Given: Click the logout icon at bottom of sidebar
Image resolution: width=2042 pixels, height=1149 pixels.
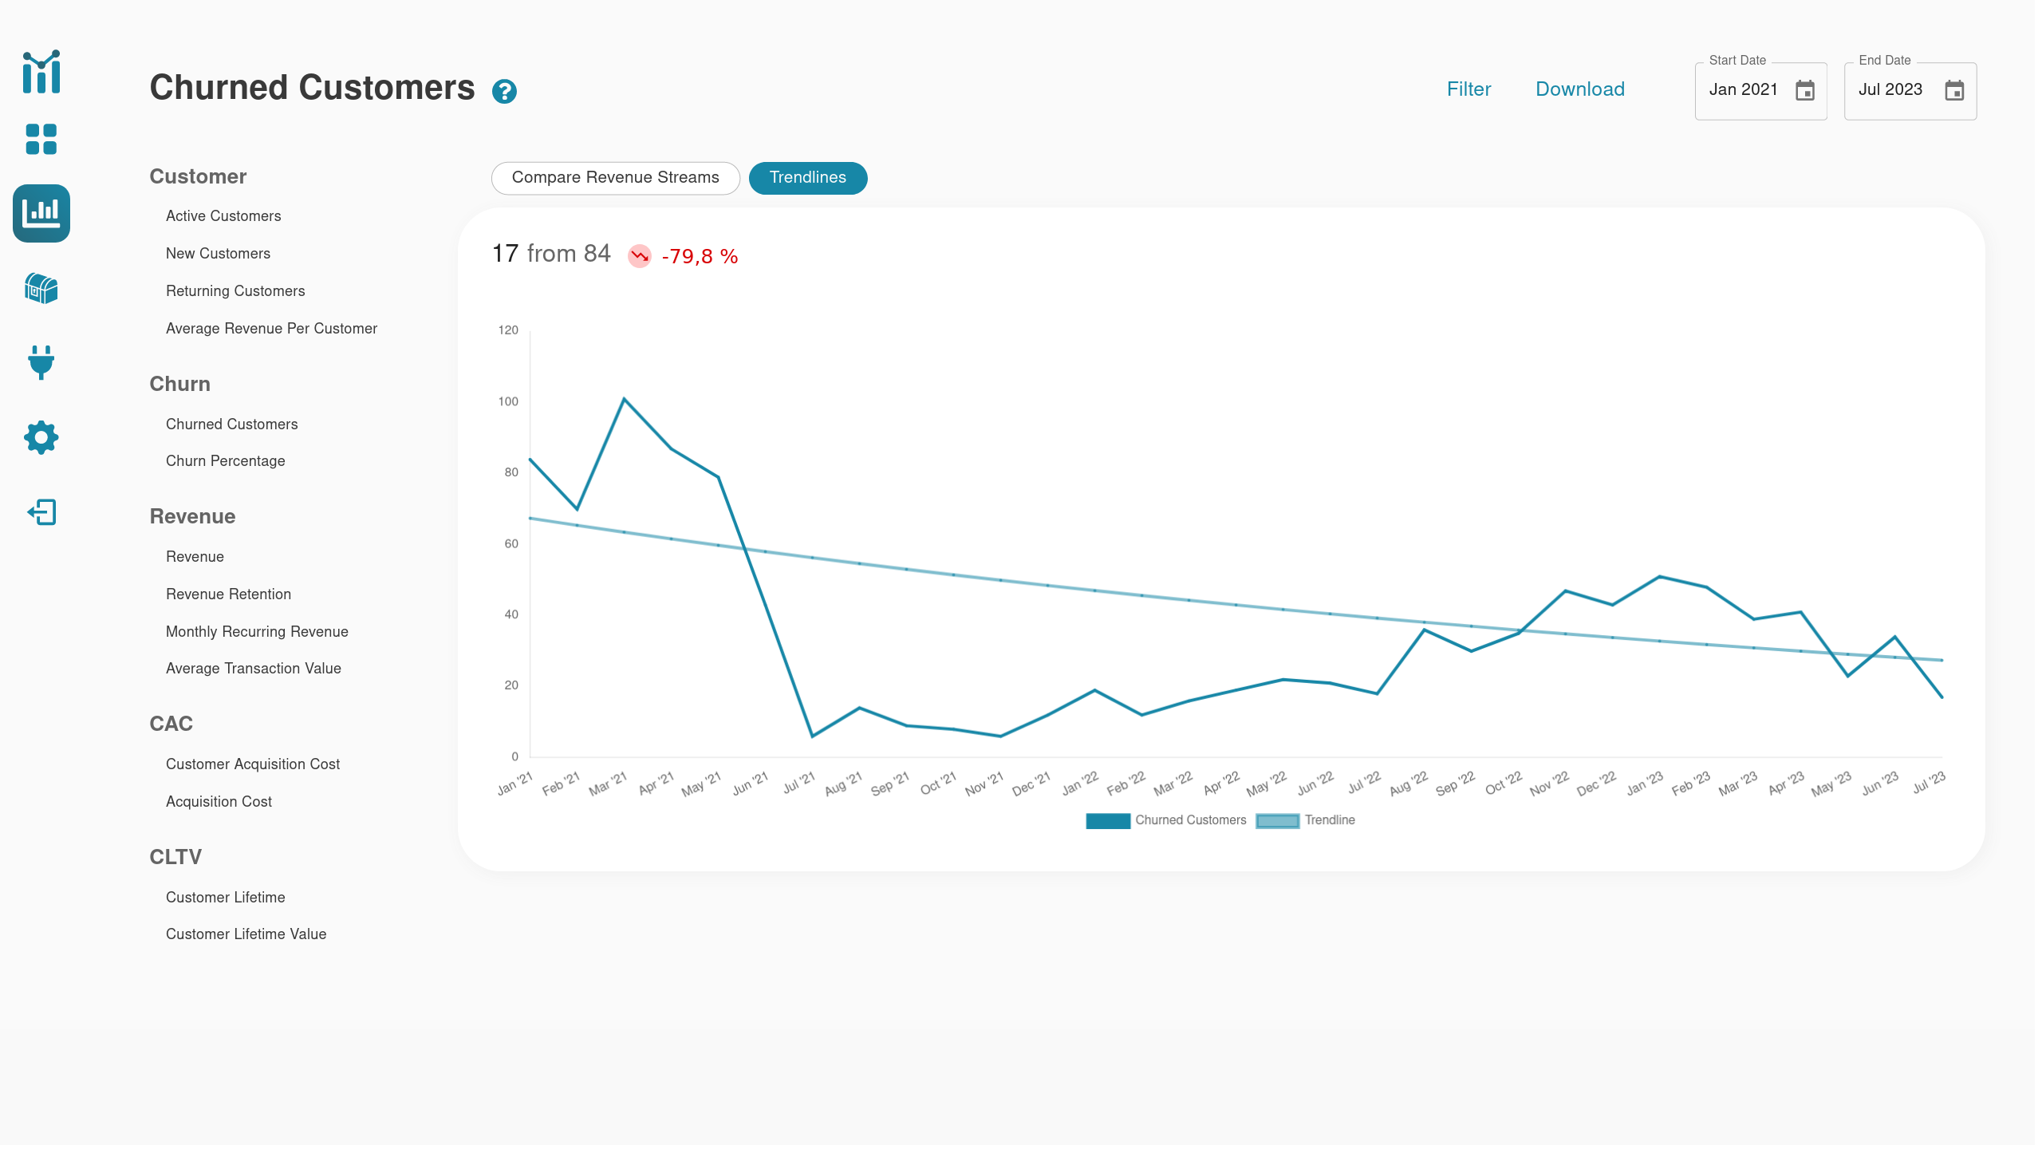Looking at the screenshot, I should [x=41, y=512].
